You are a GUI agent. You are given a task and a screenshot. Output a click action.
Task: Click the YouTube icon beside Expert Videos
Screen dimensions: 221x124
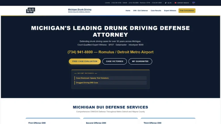pyautogui.click(x=176, y=3)
